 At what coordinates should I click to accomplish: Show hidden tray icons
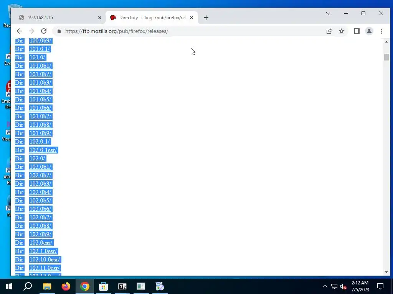[325, 286]
